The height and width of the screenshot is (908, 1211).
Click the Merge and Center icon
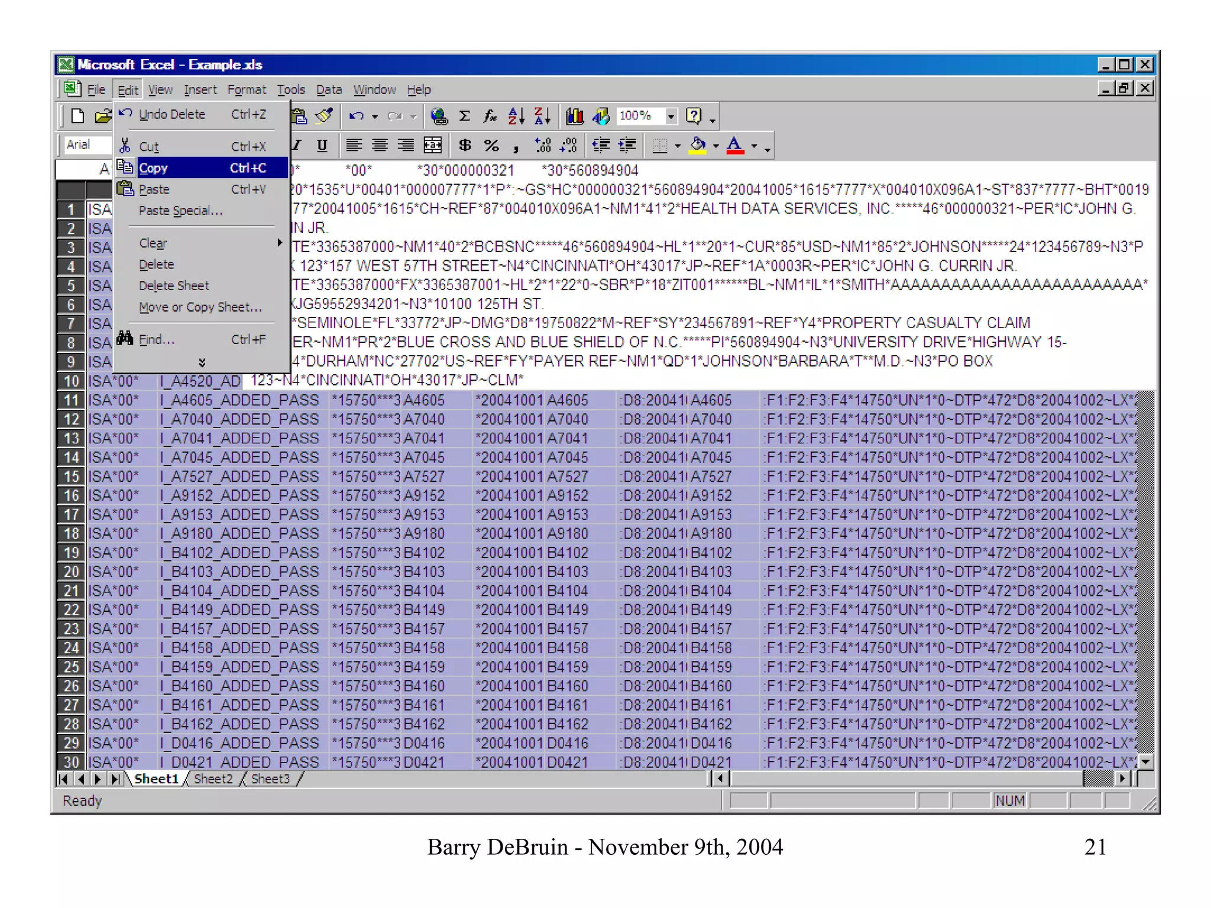coord(432,145)
